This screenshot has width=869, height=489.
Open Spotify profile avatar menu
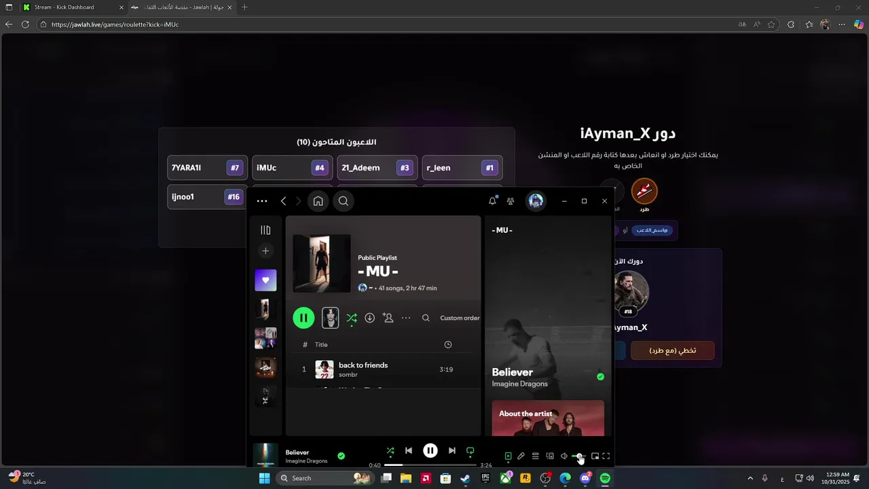click(536, 201)
